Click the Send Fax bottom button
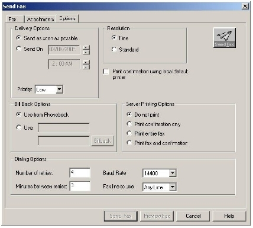Viewport: 253px width, 228px height. click(x=121, y=216)
